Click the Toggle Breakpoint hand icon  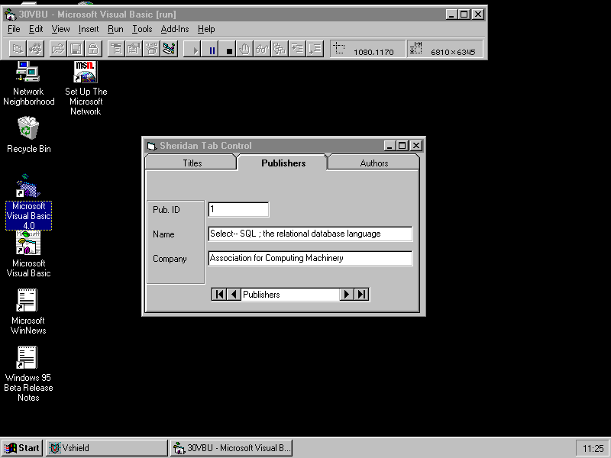point(245,50)
